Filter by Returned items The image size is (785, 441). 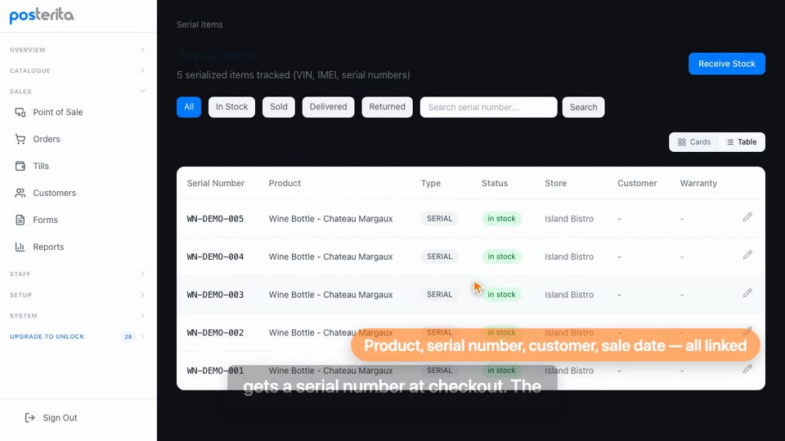click(387, 107)
